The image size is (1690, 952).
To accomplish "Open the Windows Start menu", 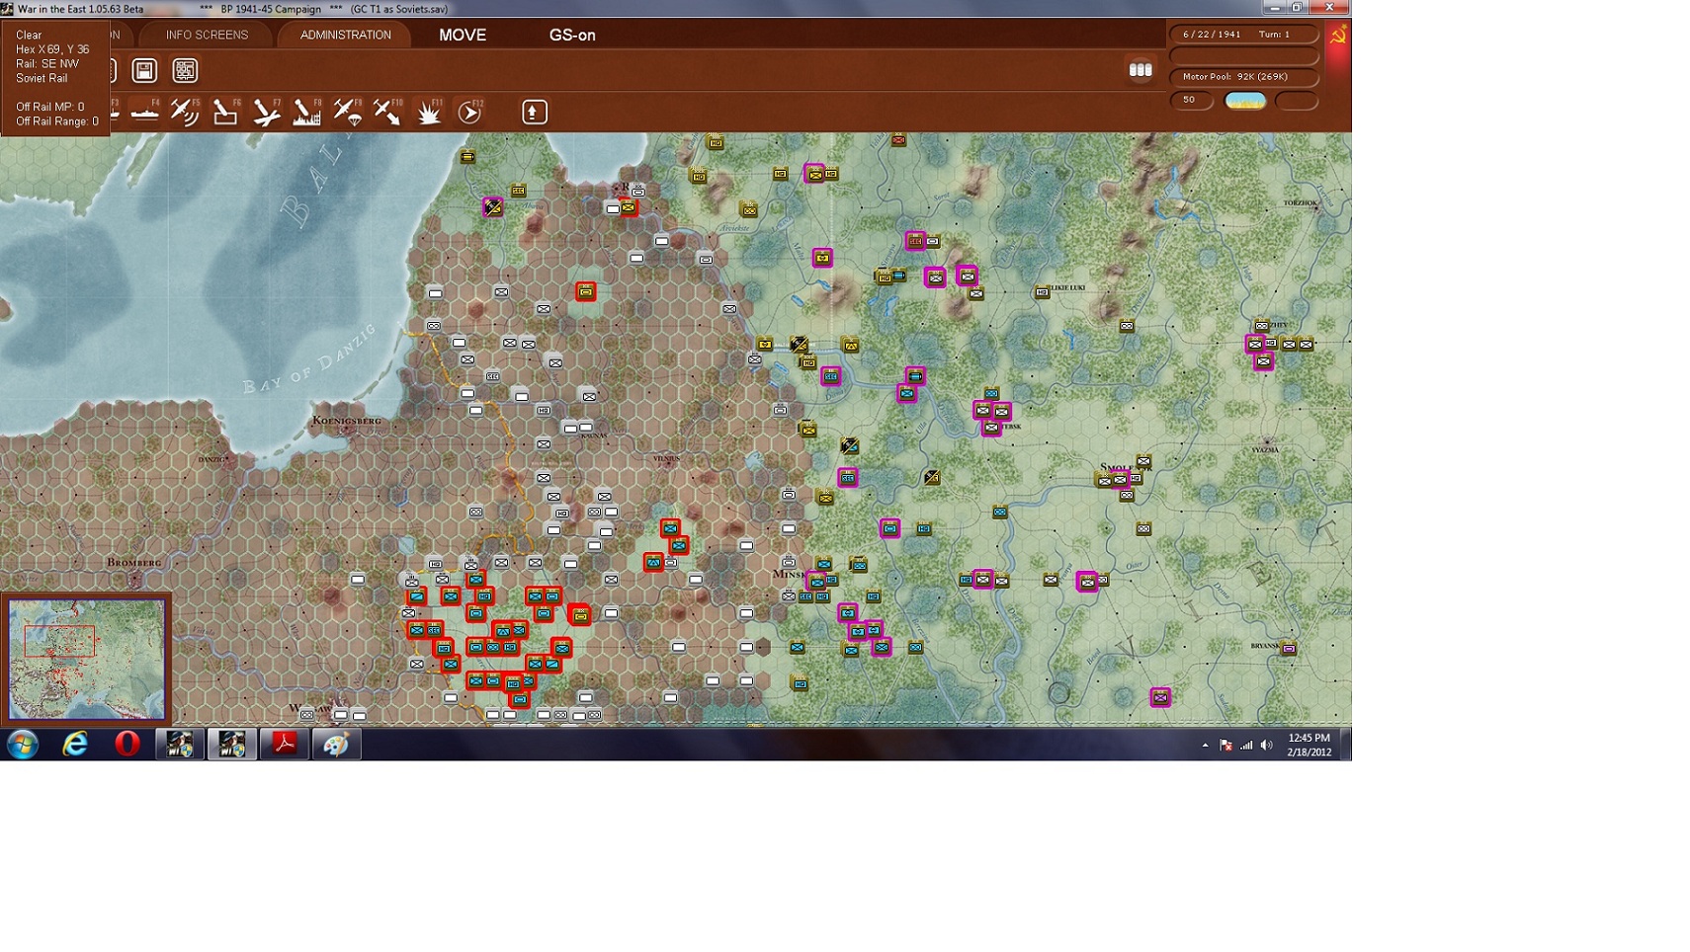I will pyautogui.click(x=23, y=744).
